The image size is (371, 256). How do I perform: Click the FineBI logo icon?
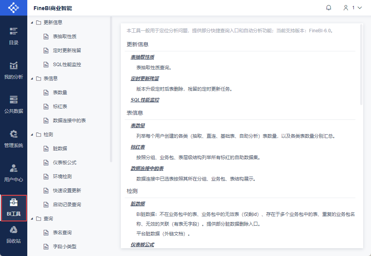[14, 8]
